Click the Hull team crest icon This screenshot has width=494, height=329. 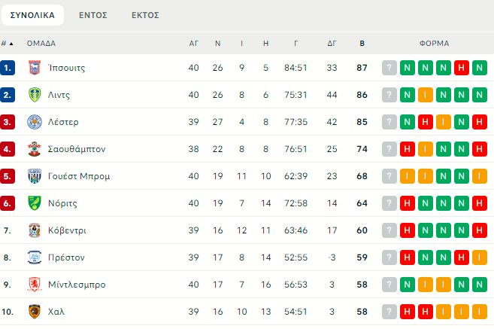pyautogui.click(x=34, y=312)
